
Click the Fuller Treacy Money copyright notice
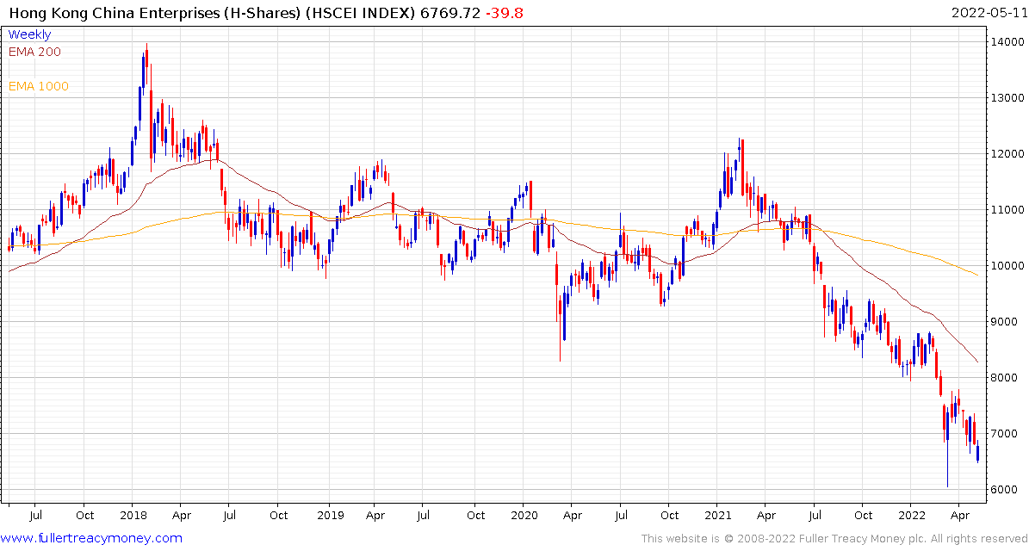[x=834, y=539]
